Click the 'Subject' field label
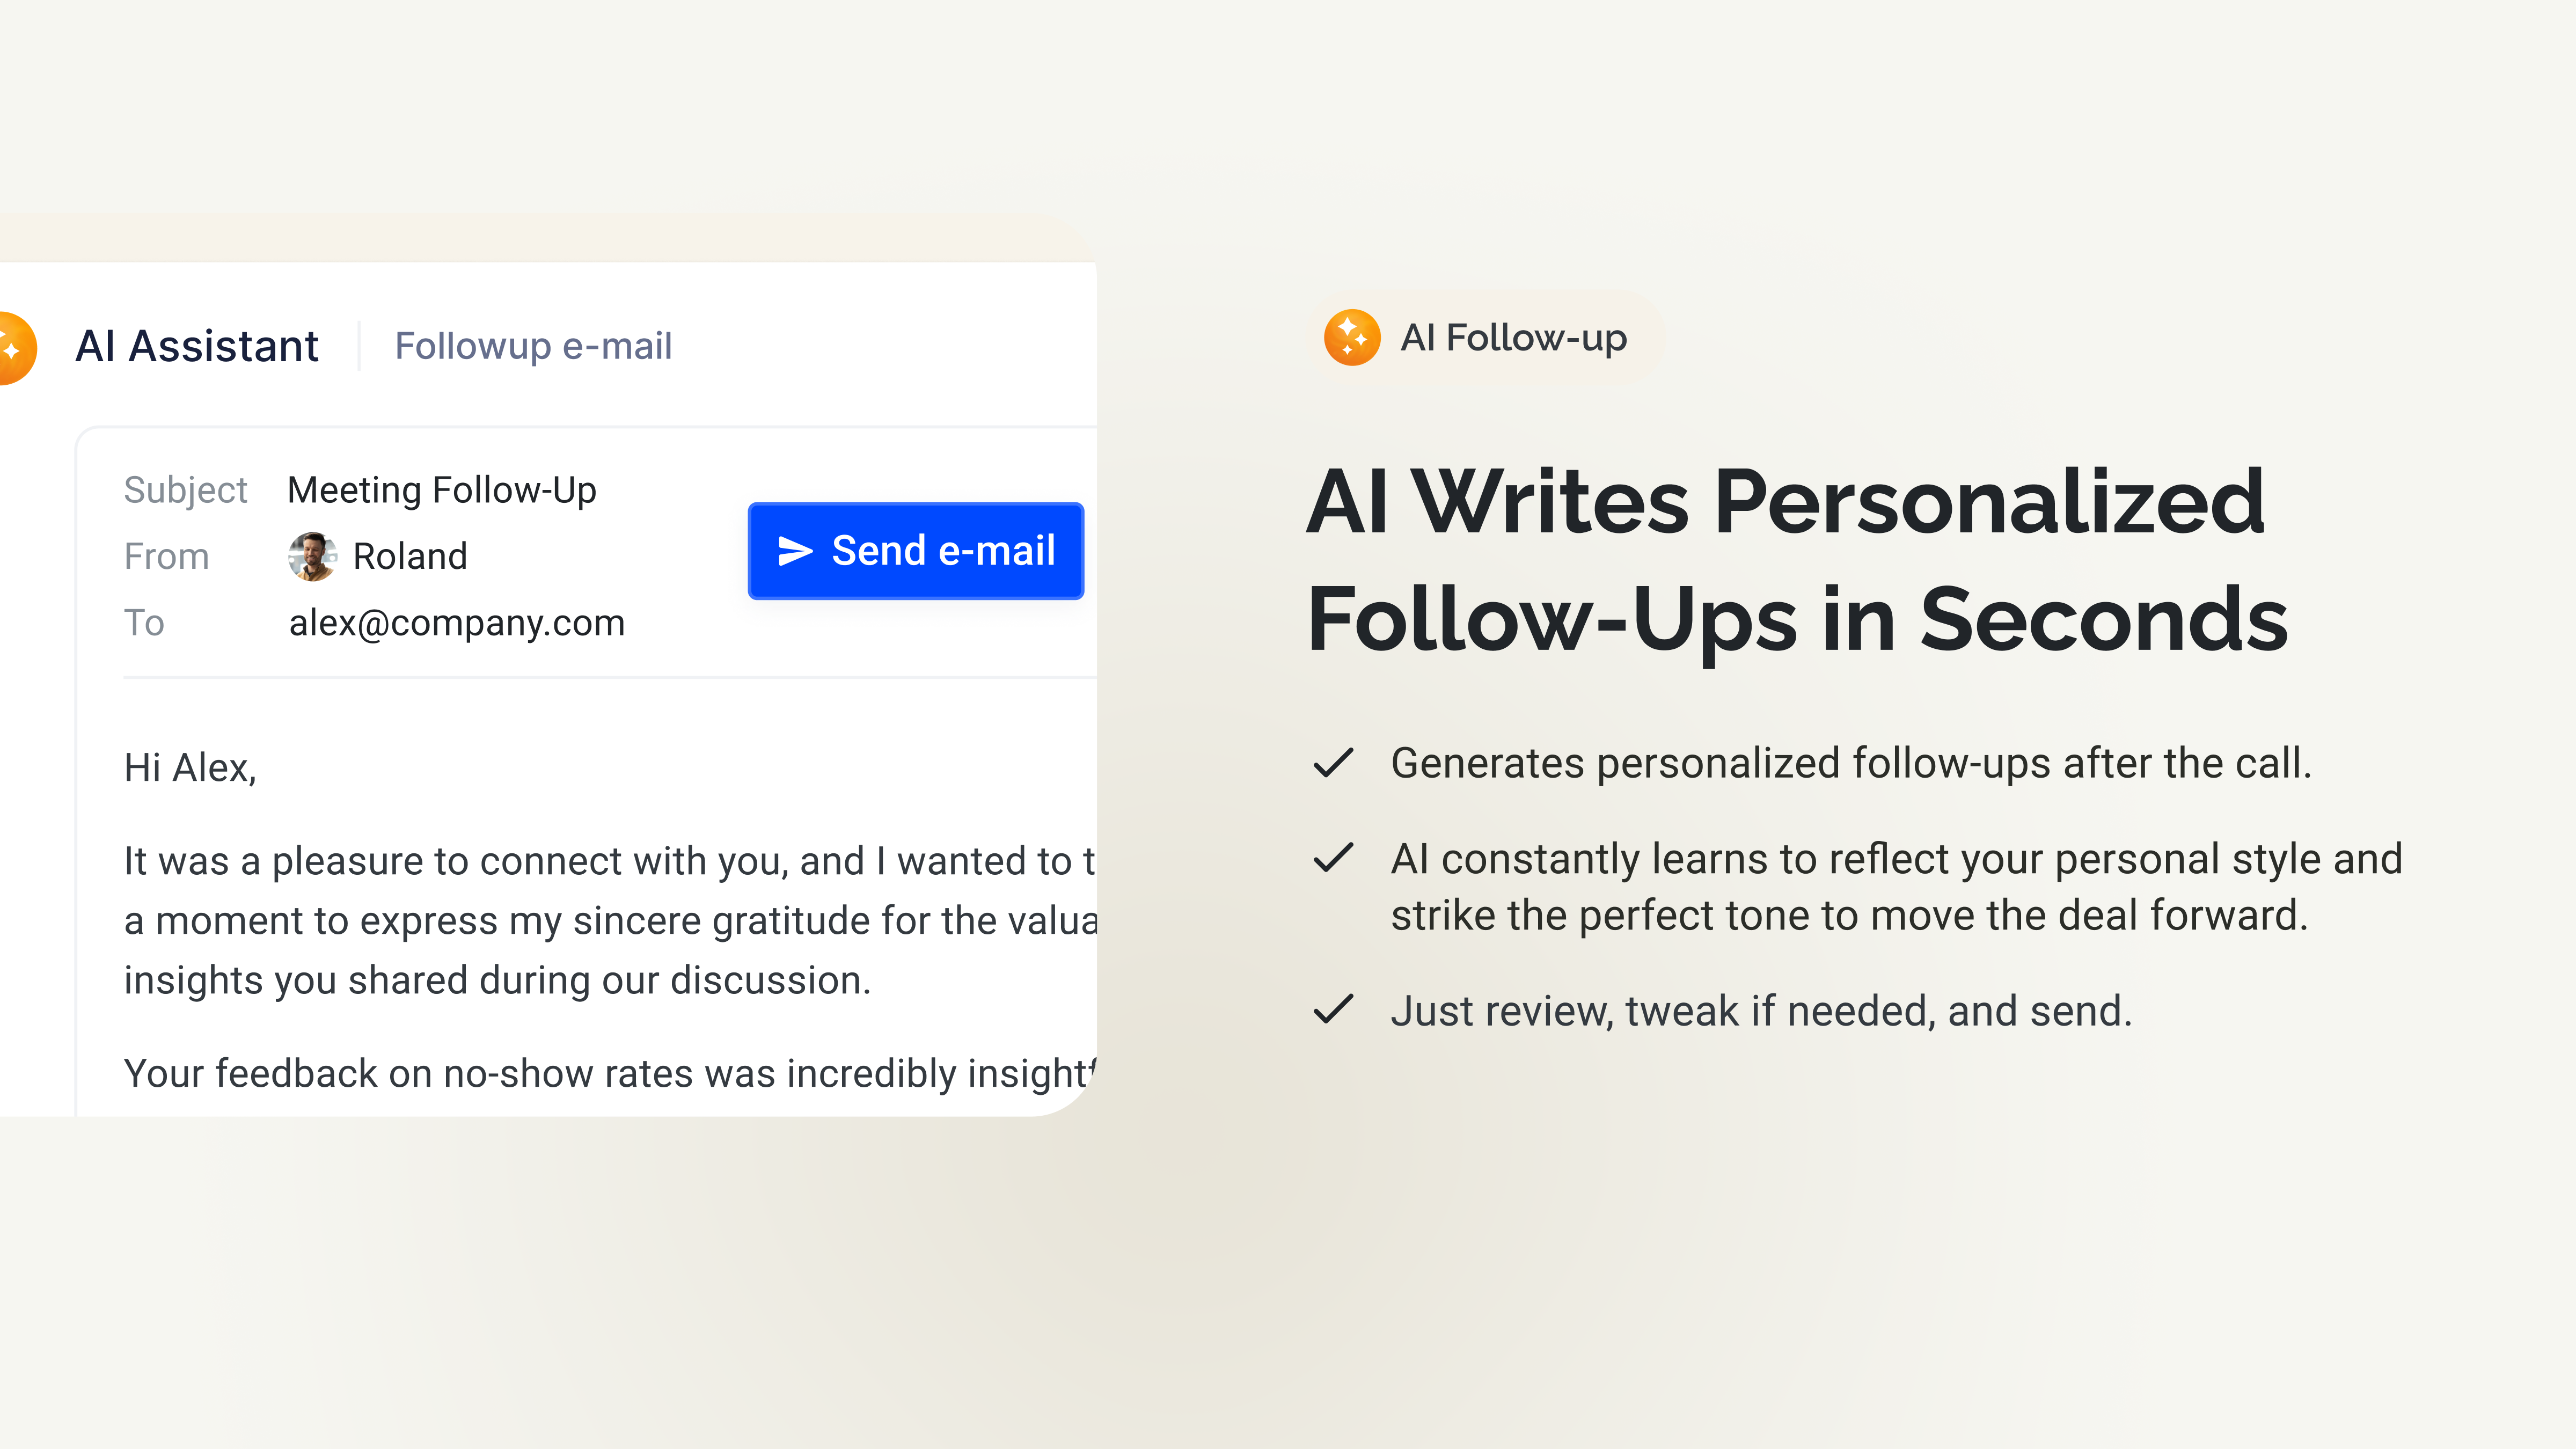The width and height of the screenshot is (2576, 1449). click(x=185, y=490)
